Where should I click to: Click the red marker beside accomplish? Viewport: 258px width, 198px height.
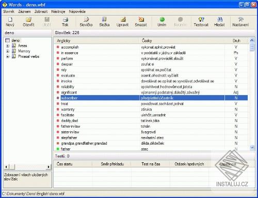[58, 47]
